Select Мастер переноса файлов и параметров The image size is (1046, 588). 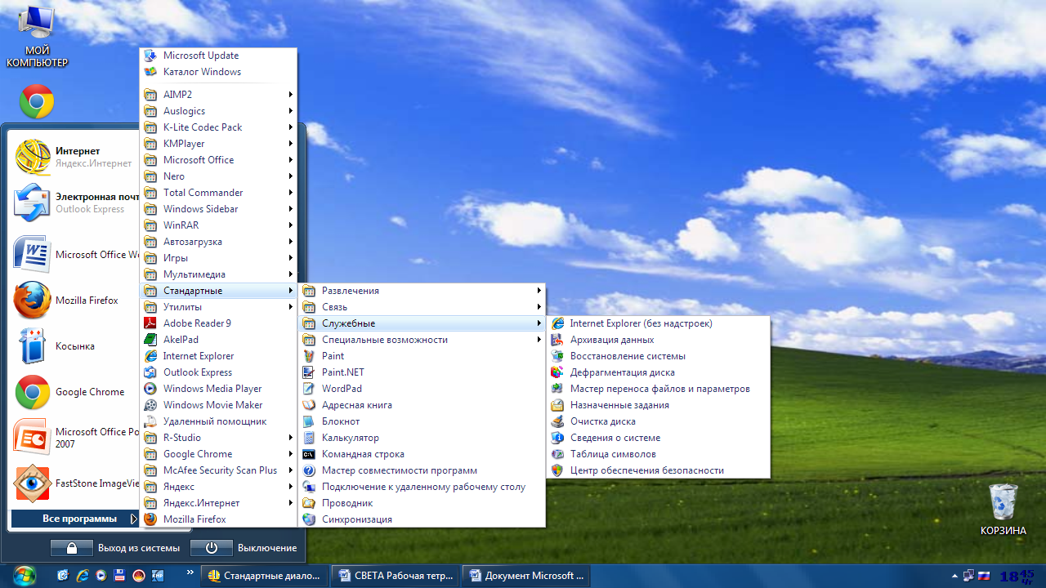(x=658, y=389)
